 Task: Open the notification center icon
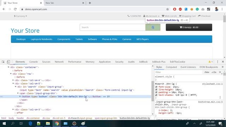click(220, 123)
